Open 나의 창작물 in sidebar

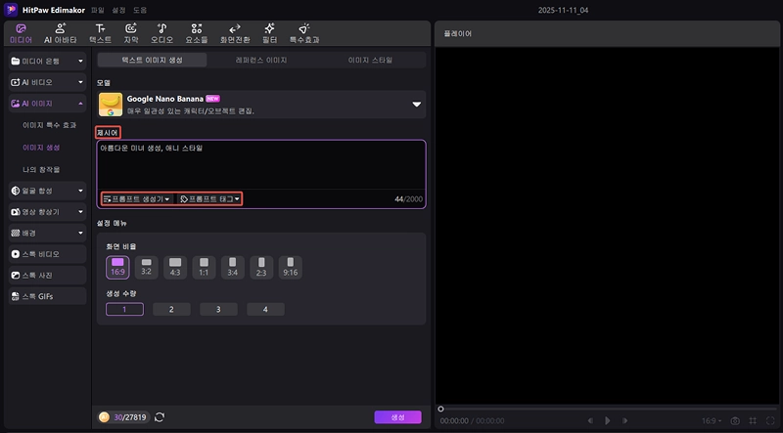pyautogui.click(x=41, y=170)
